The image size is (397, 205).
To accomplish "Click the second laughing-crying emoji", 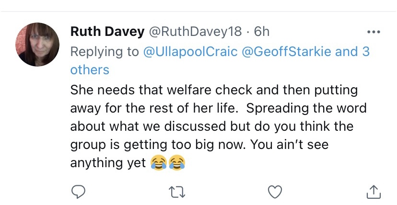I will pos(176,163).
